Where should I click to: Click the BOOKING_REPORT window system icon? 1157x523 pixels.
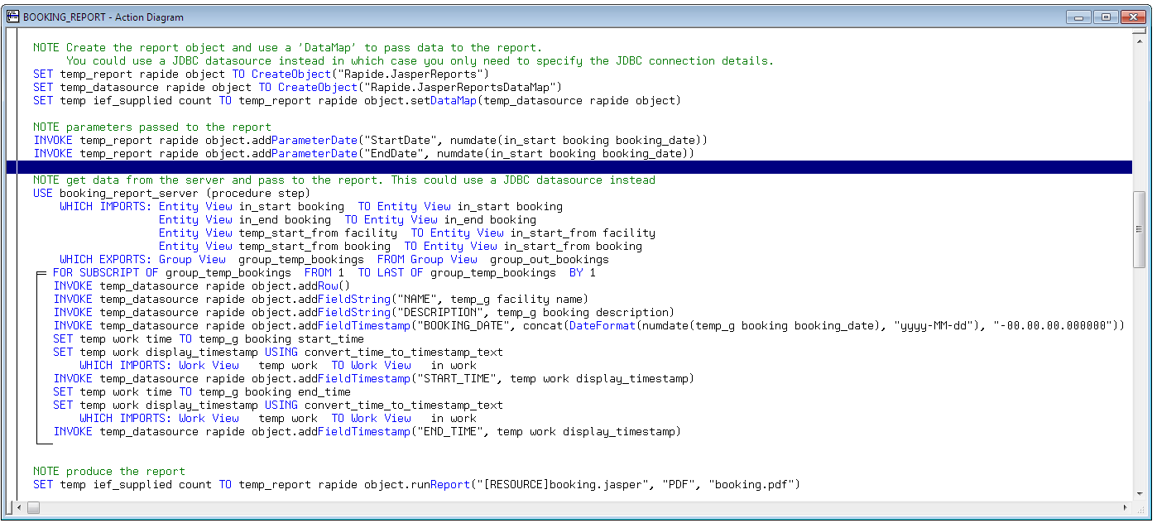coord(12,17)
